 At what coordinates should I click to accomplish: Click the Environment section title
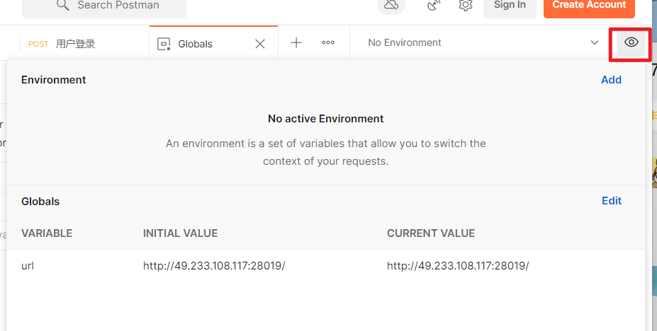(54, 80)
